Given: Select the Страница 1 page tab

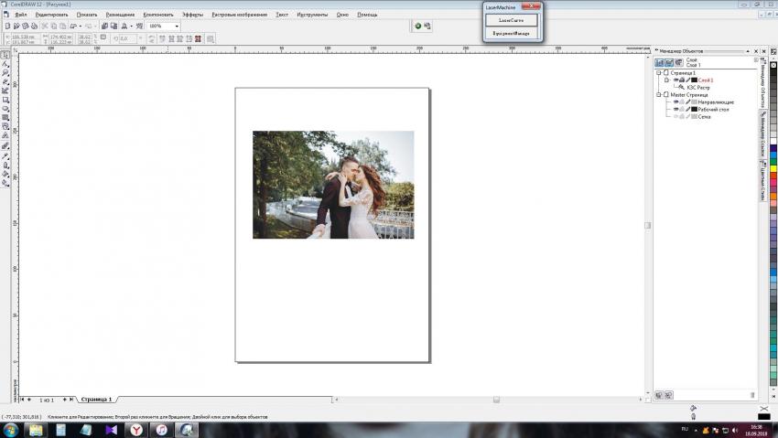Looking at the screenshot, I should point(96,400).
